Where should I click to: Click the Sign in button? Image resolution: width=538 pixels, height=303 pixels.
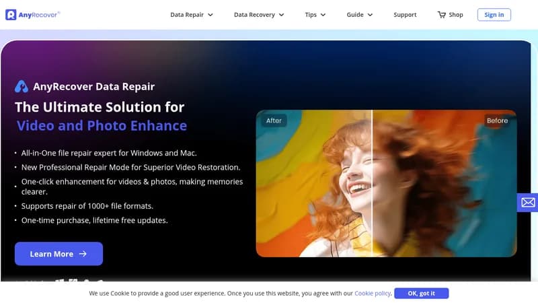pos(494,15)
